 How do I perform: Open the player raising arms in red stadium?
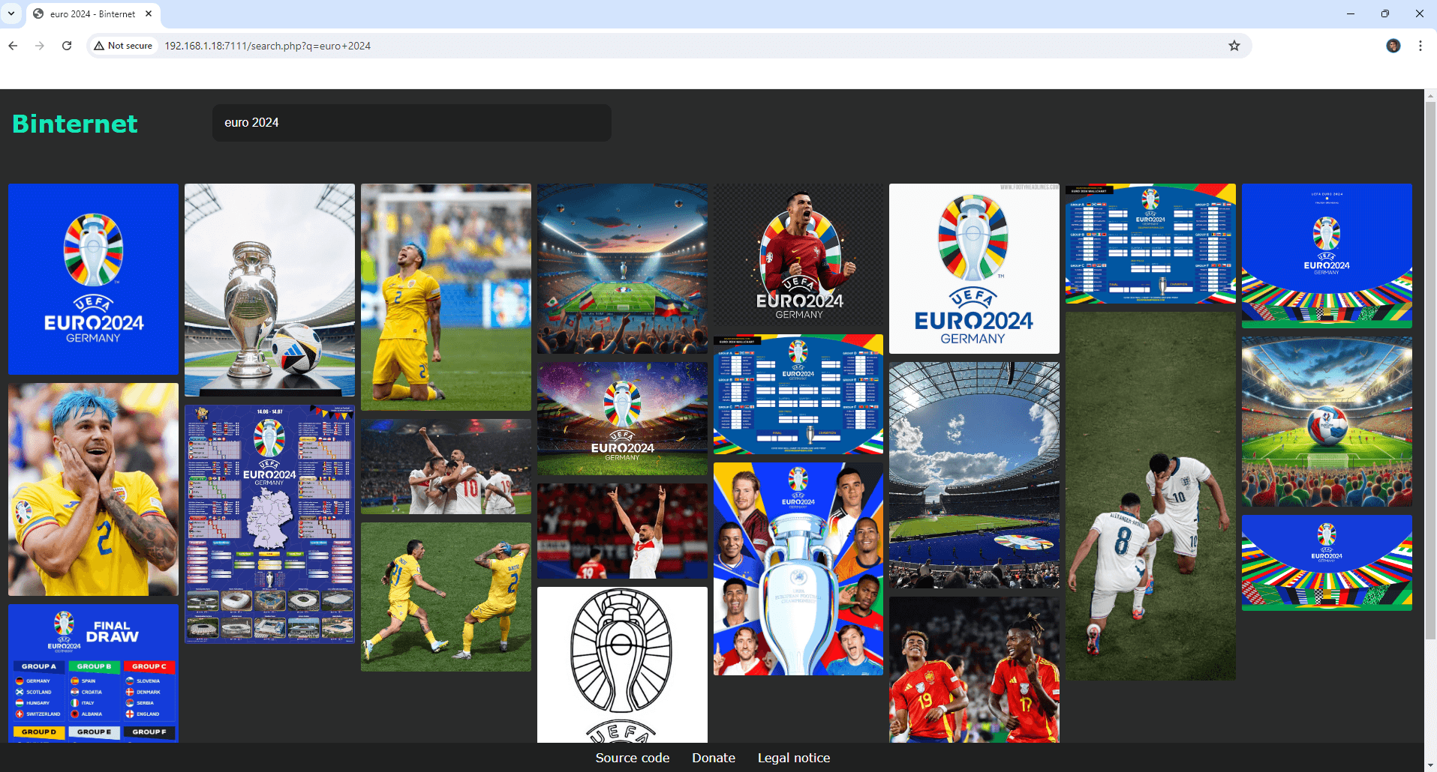pos(622,531)
